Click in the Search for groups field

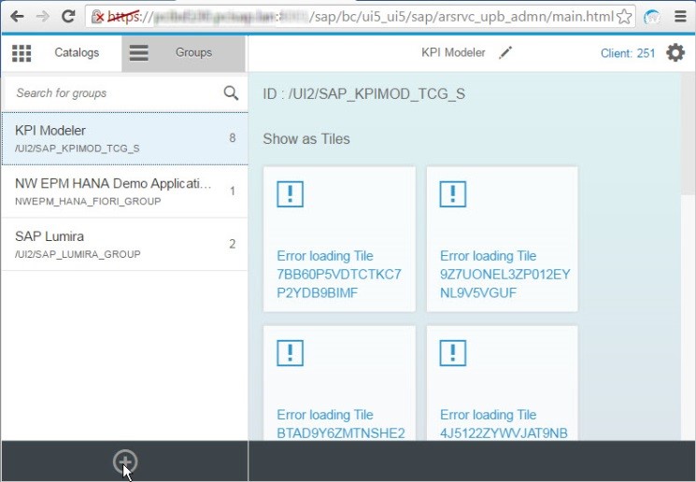tap(112, 93)
